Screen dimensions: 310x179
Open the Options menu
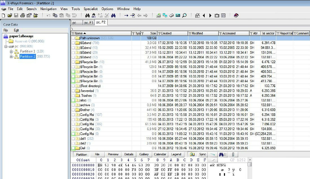[107, 9]
